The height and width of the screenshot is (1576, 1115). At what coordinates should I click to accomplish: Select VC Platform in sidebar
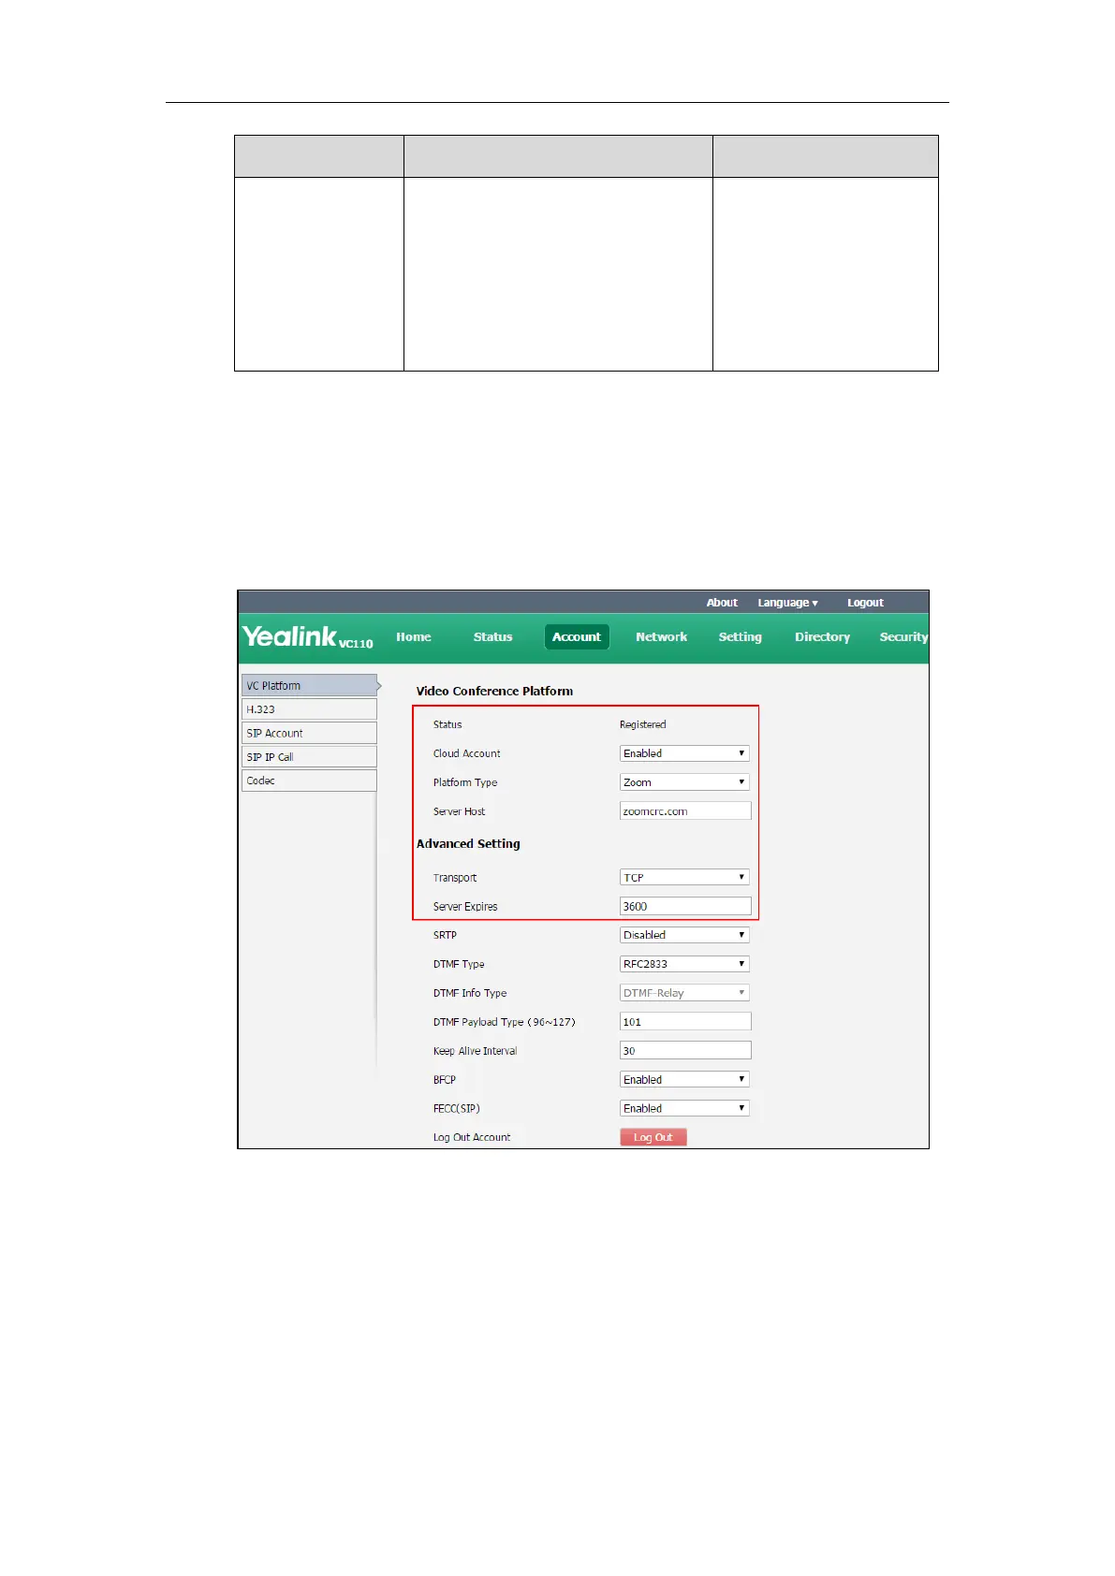pos(310,686)
